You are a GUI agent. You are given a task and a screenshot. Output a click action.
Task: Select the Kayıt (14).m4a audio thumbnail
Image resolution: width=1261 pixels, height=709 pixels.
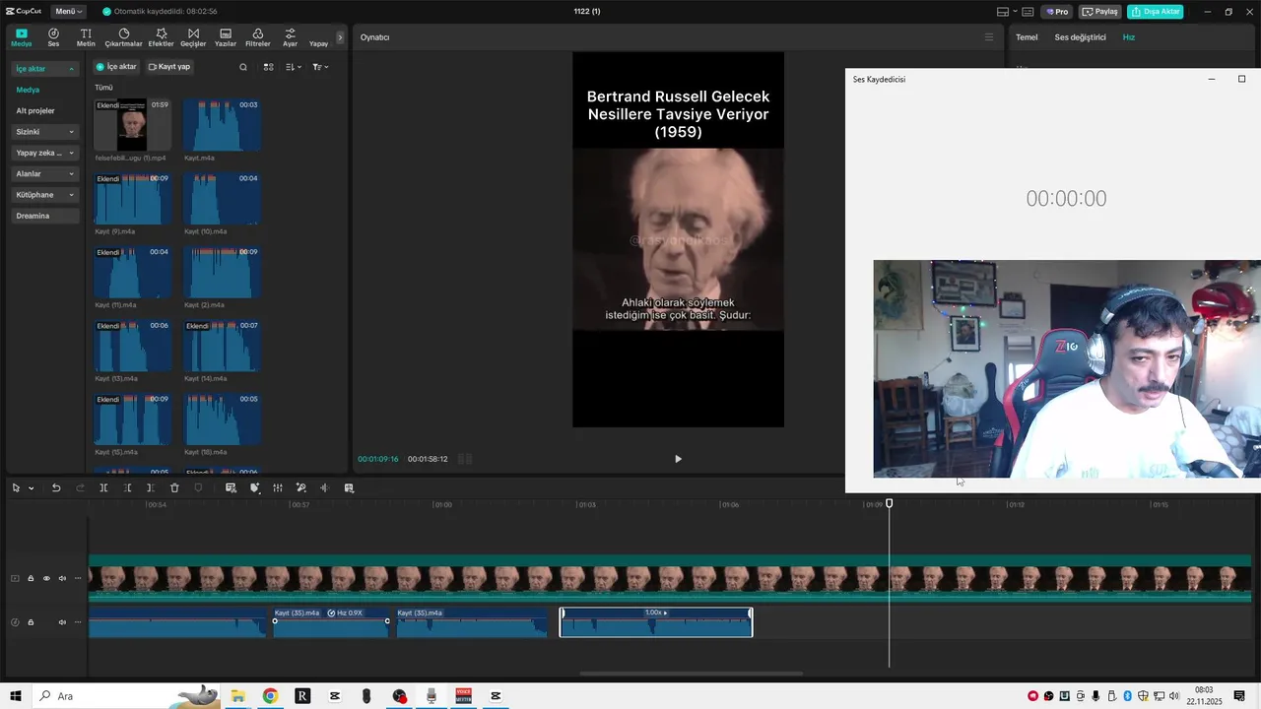click(223, 346)
